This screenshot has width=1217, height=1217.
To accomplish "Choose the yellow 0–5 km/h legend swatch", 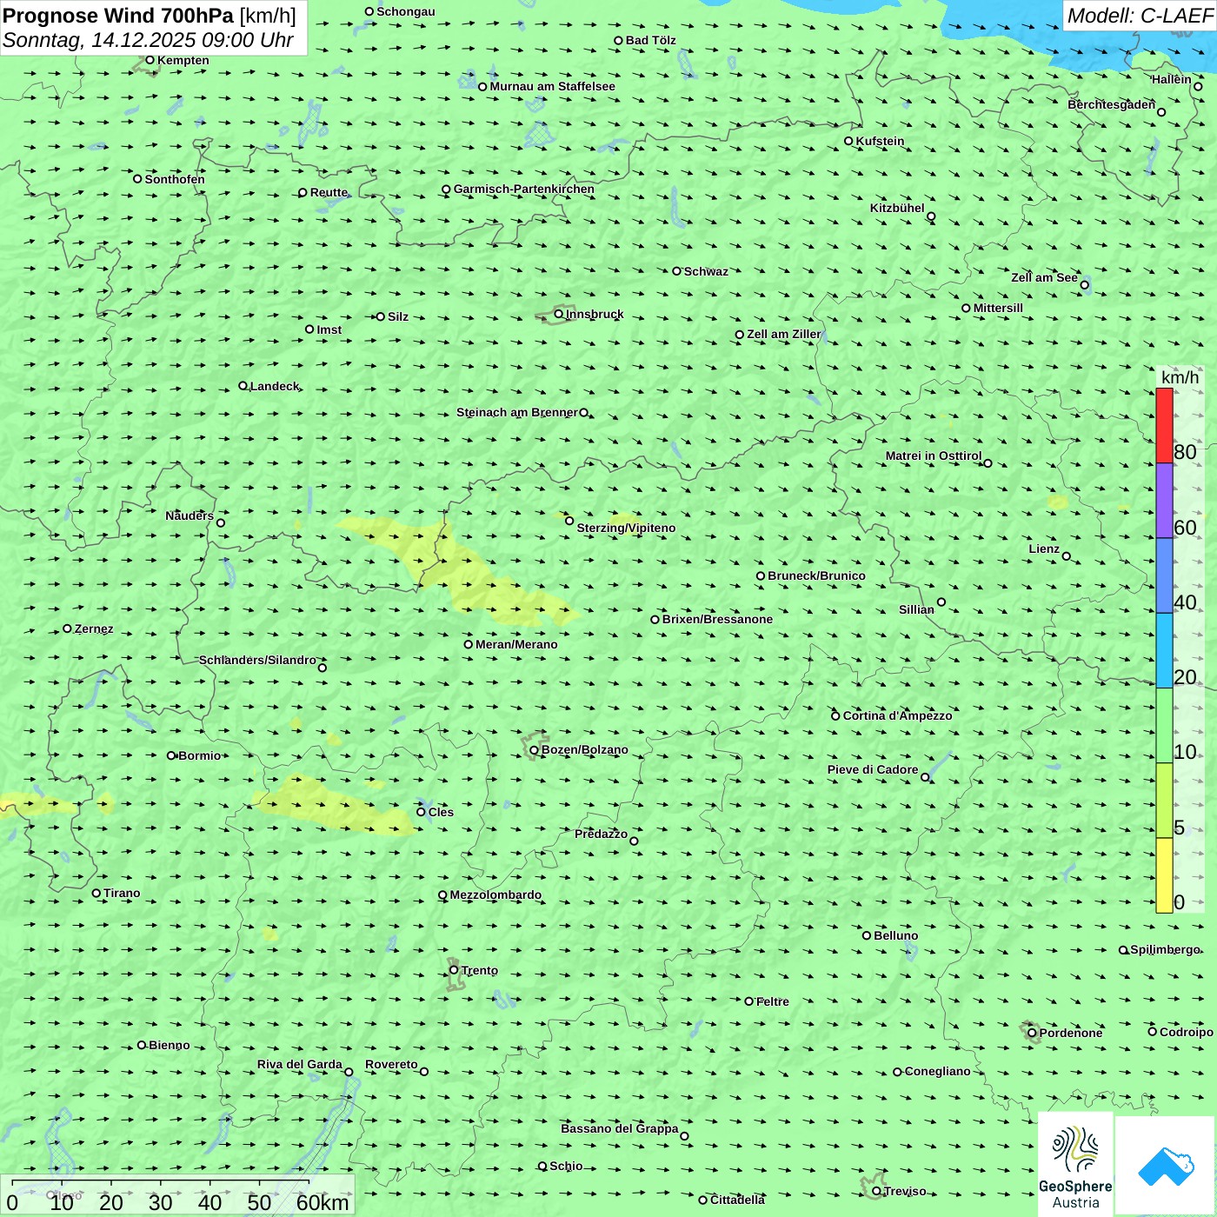I will click(1164, 875).
